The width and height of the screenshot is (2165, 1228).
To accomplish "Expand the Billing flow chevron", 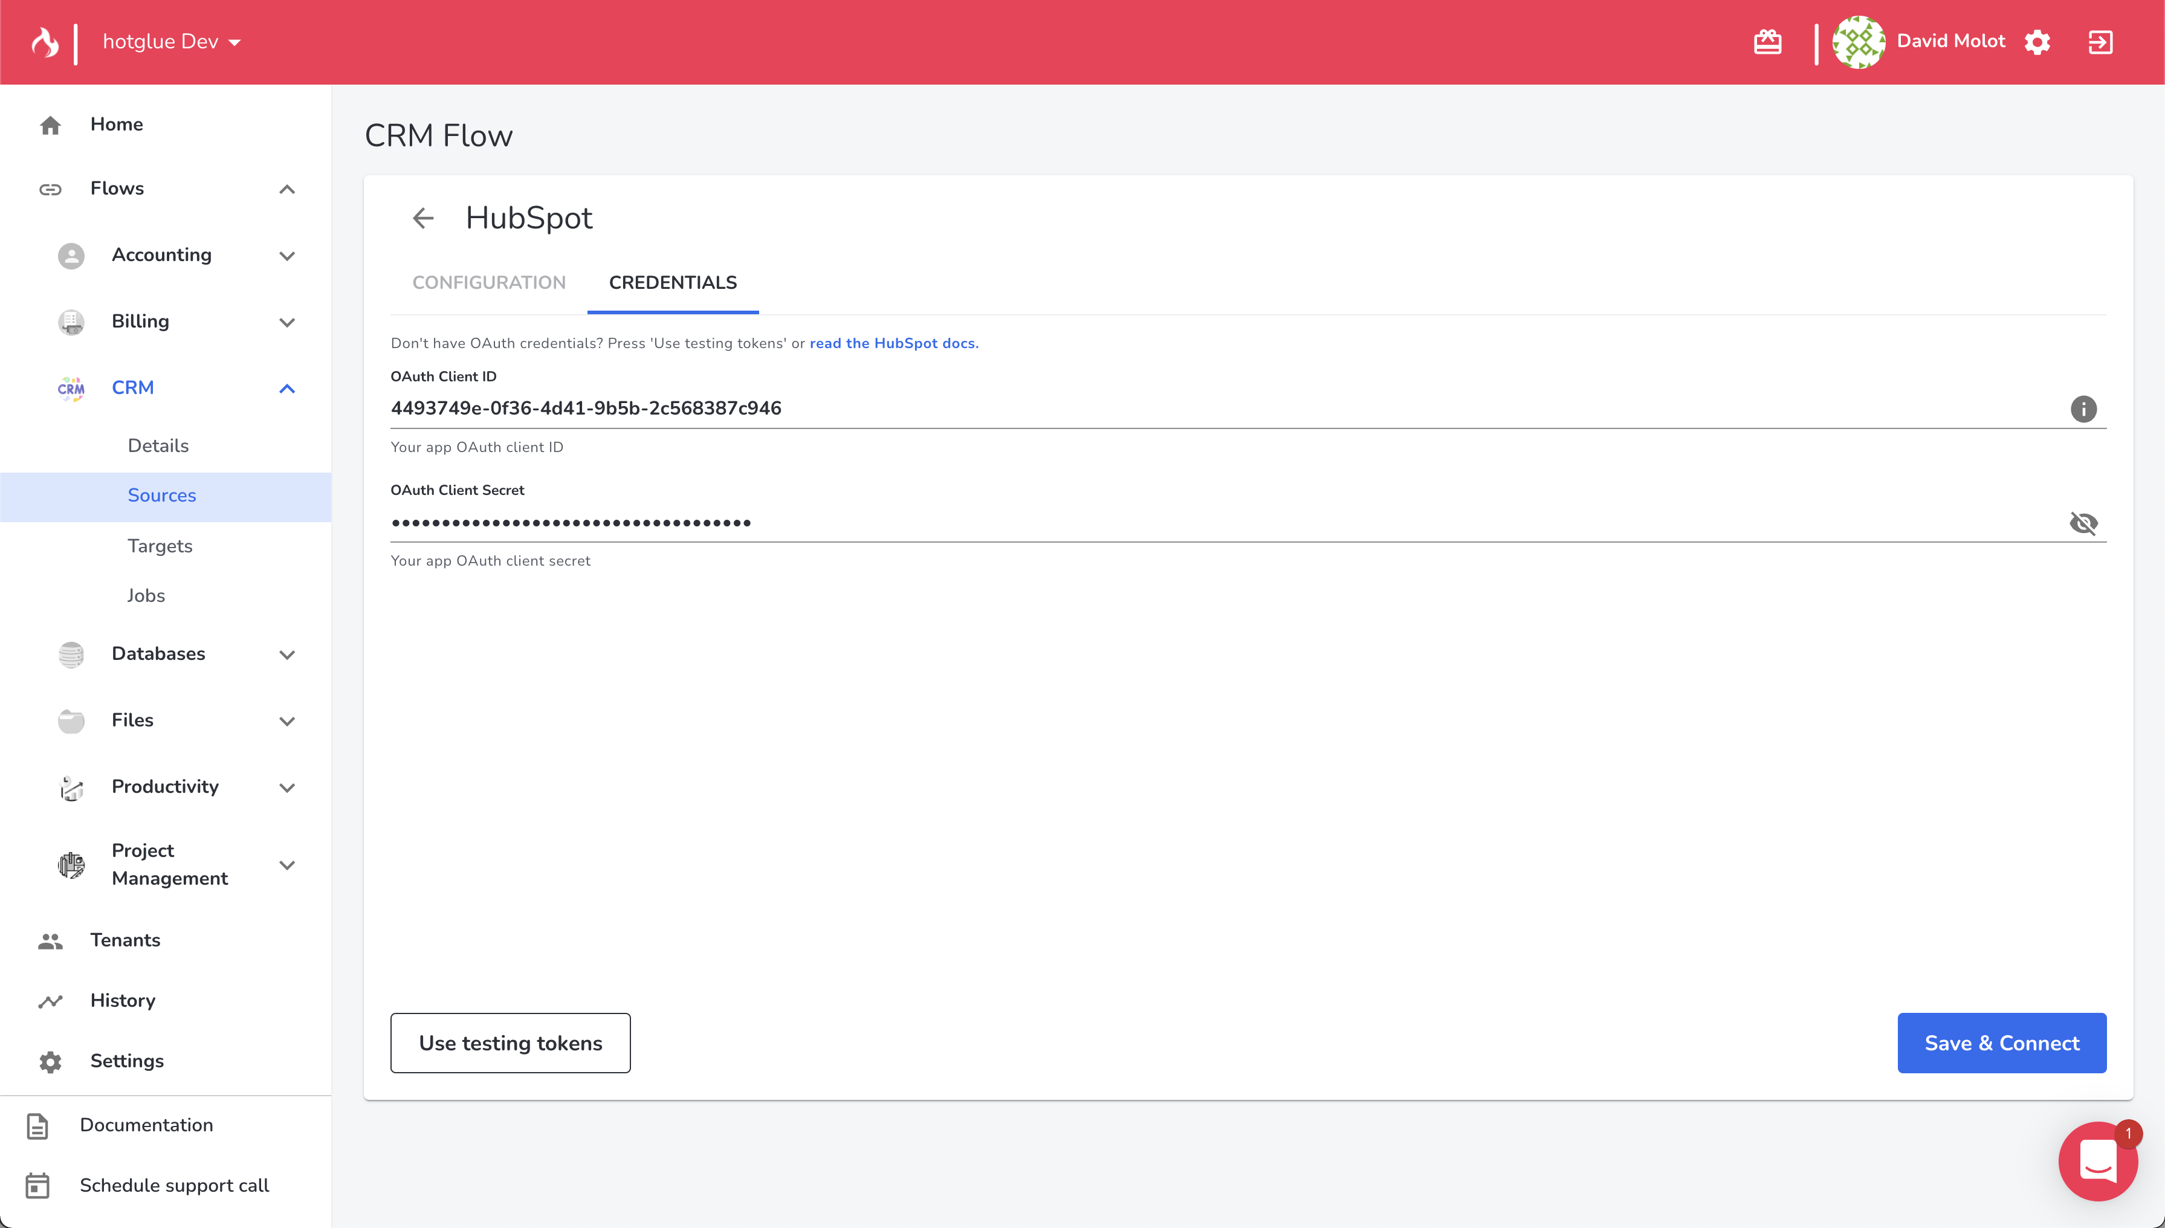I will [x=286, y=322].
